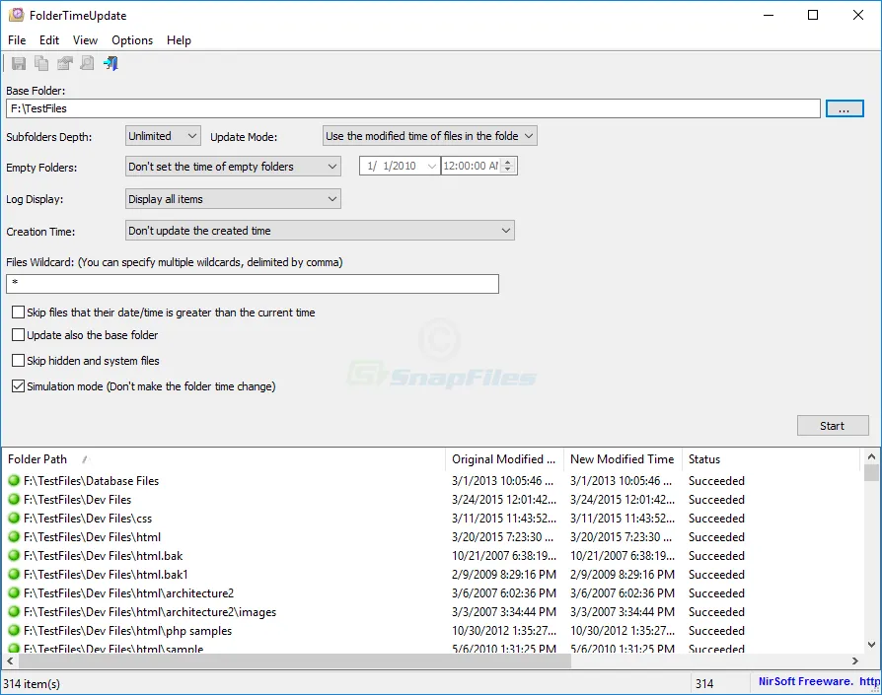Click the horizontal scrollbar thumb in log list

point(293,660)
